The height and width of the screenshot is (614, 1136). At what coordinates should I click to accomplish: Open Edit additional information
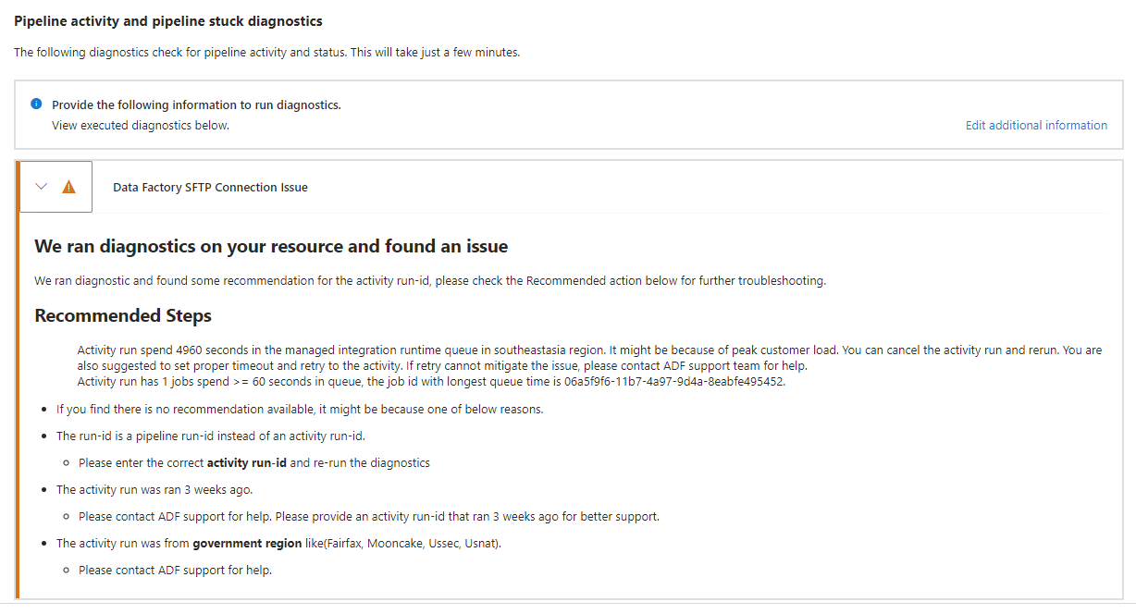click(1036, 125)
